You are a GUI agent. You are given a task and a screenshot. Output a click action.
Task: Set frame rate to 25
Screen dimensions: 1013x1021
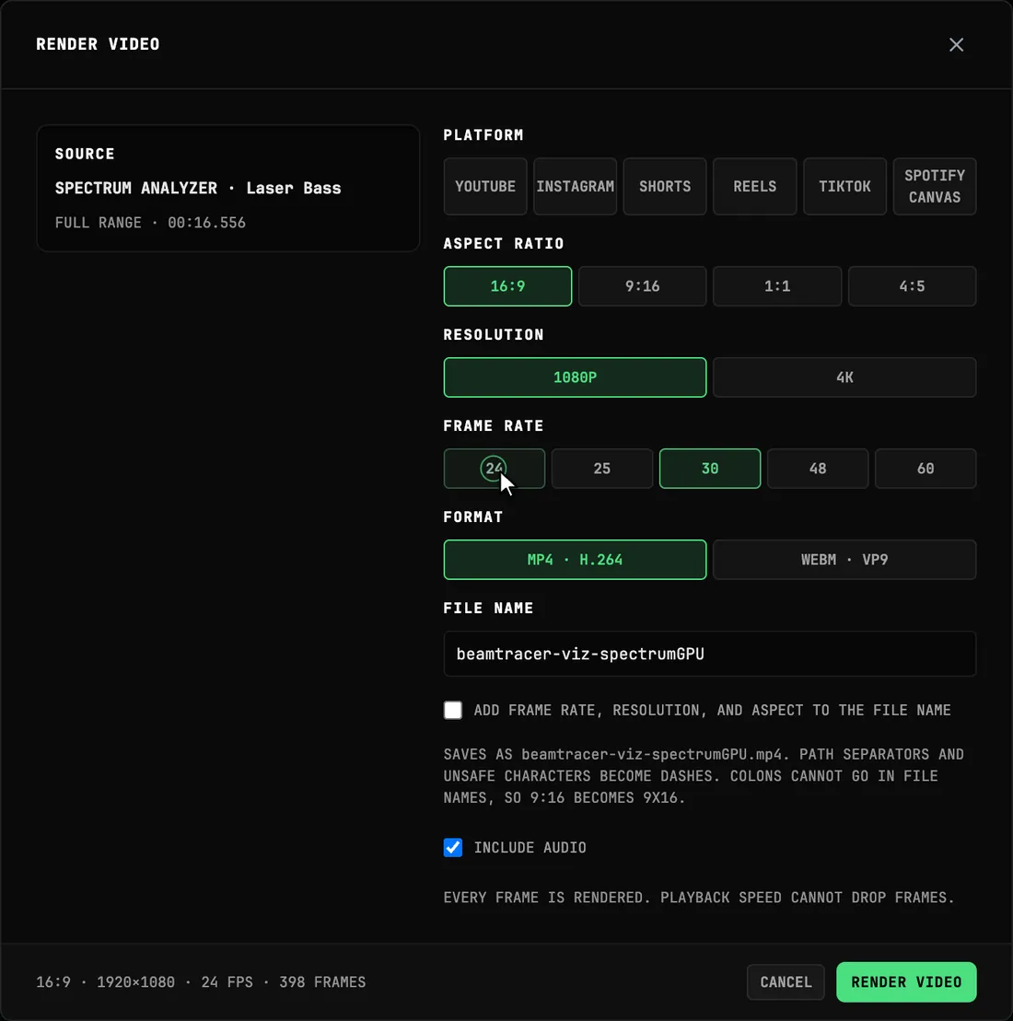click(x=602, y=469)
